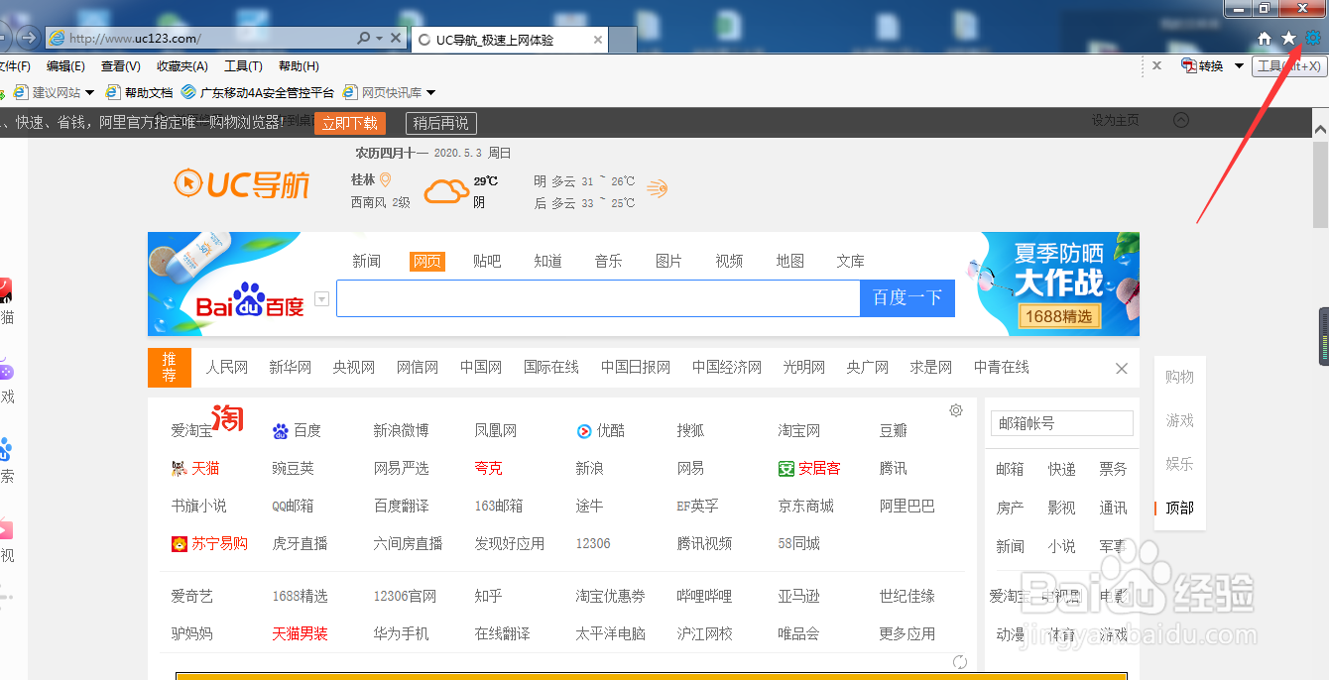The width and height of the screenshot is (1329, 680).
Task: Go to the browser Home icon
Action: click(x=1264, y=38)
